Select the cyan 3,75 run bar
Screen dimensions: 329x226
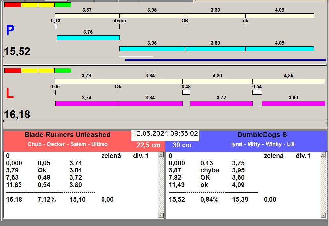pos(88,38)
